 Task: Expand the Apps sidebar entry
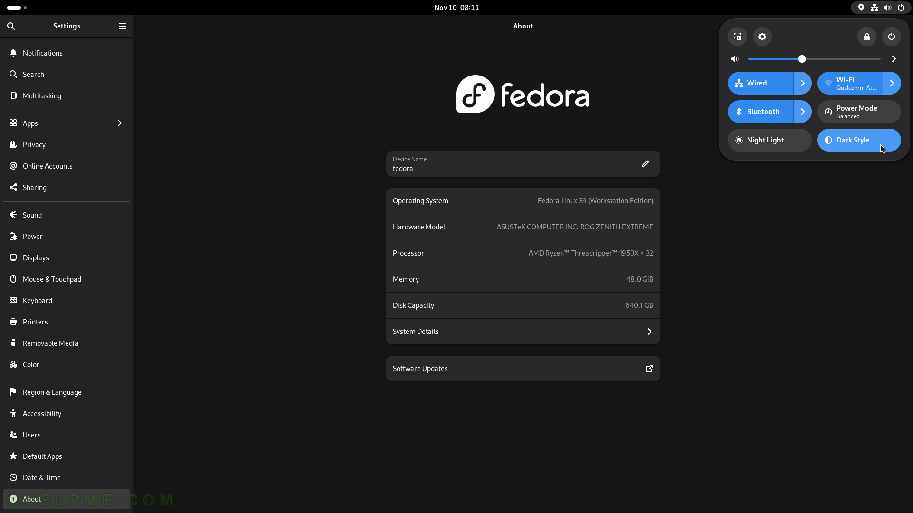(x=67, y=123)
